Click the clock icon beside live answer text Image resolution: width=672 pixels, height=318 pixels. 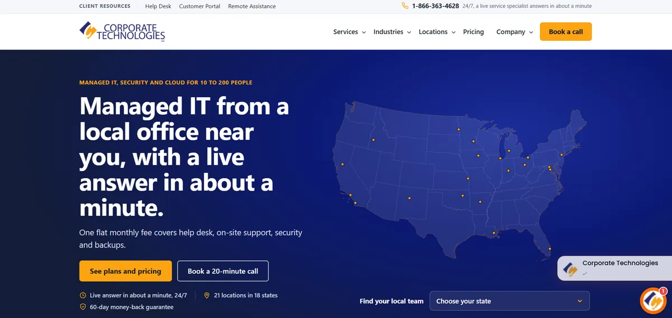pyautogui.click(x=83, y=295)
